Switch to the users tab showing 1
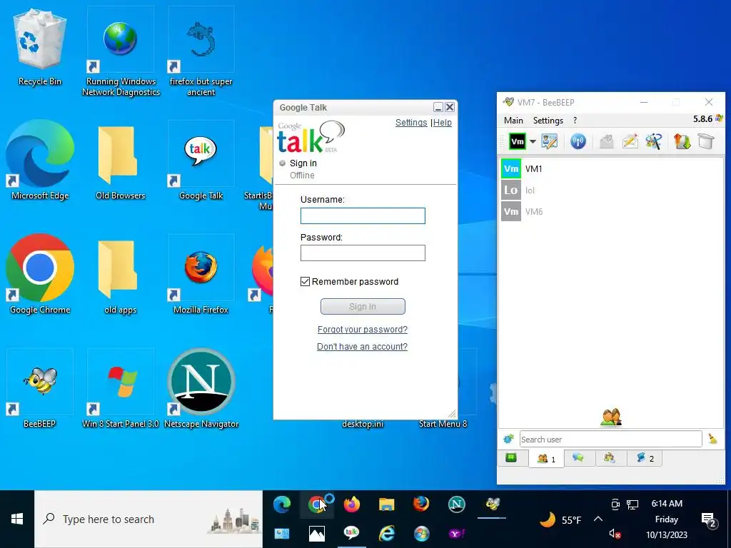The width and height of the screenshot is (731, 548). pyautogui.click(x=546, y=459)
